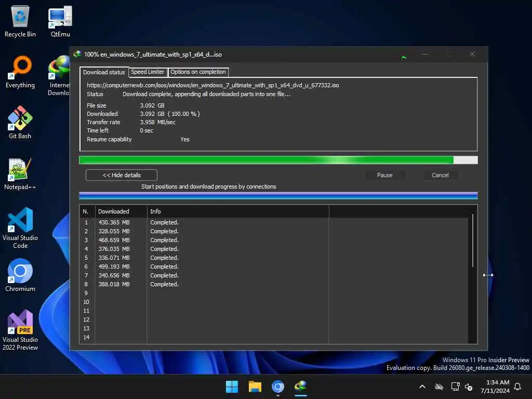Viewport: 532px width, 399px height.
Task: Launch the Everything search shortcut
Action: [20, 72]
